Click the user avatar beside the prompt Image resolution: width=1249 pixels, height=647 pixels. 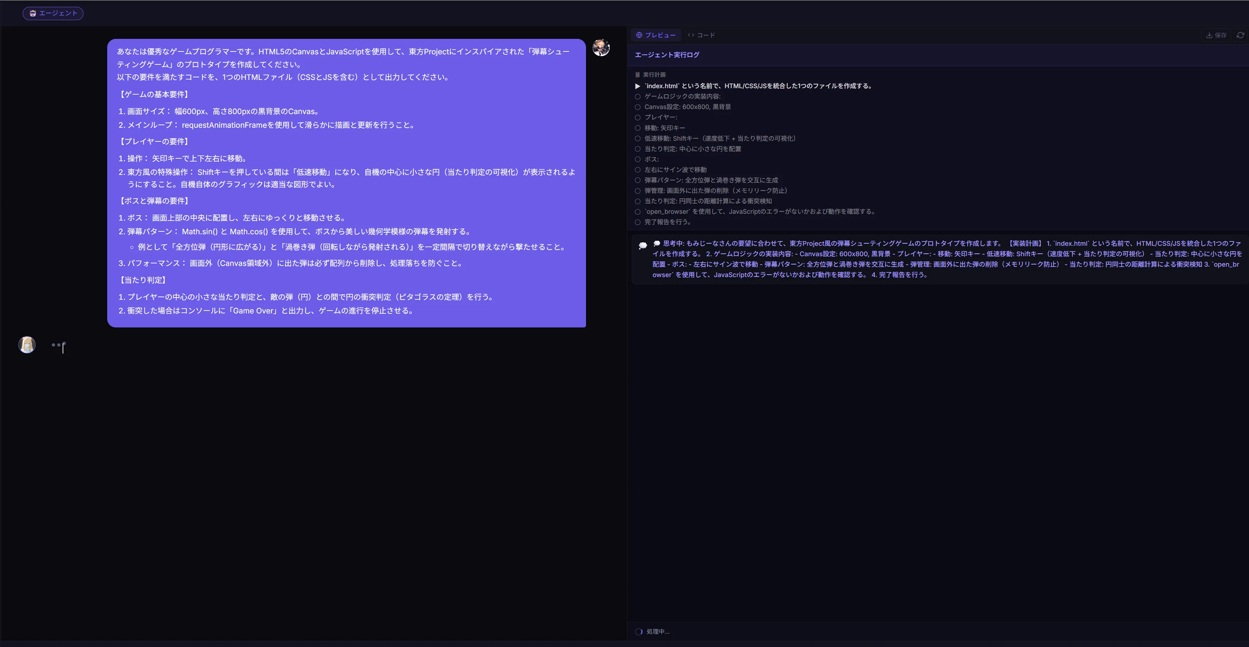coord(601,47)
